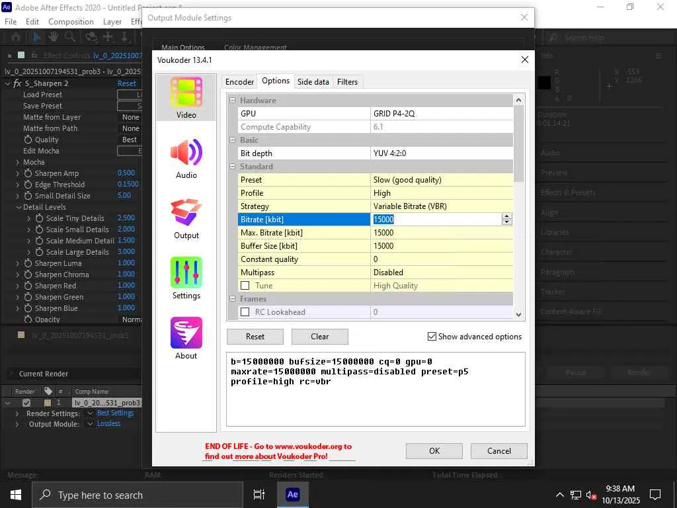Click the label tag icon in render queue header
Screen dimensions: 677x508
48,391
